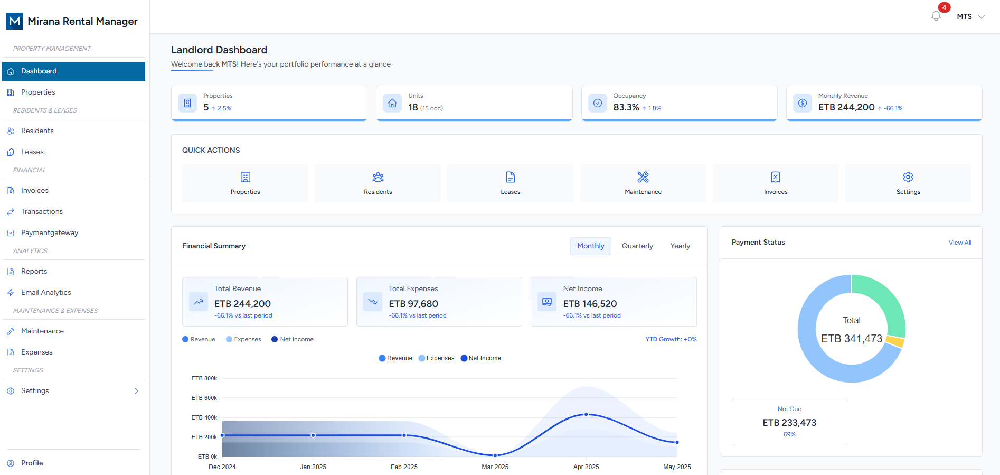Image resolution: width=1000 pixels, height=475 pixels.
Task: Click the Email Analytics lightning icon
Action: point(11,293)
